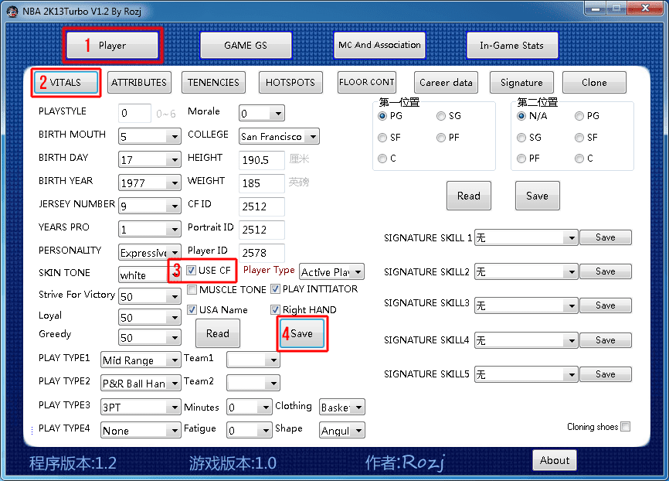The width and height of the screenshot is (669, 481).
Task: View Career data tab
Action: [x=446, y=83]
